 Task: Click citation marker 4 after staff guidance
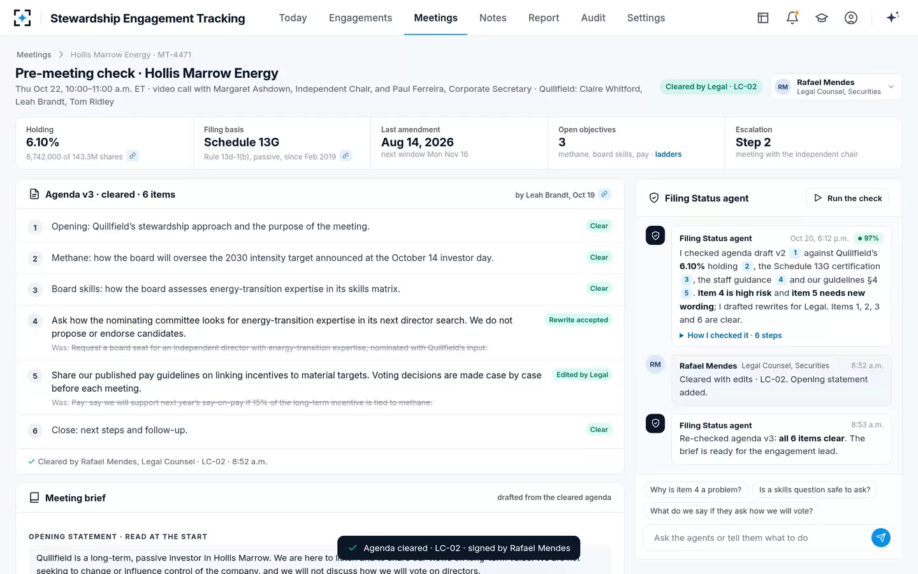780,279
